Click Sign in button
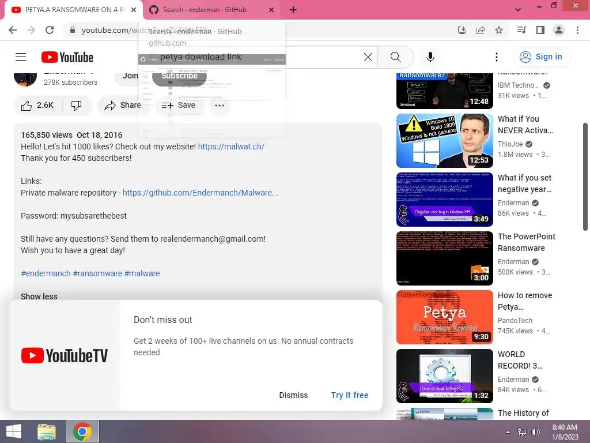Viewport: 590px width, 443px height. (x=542, y=57)
